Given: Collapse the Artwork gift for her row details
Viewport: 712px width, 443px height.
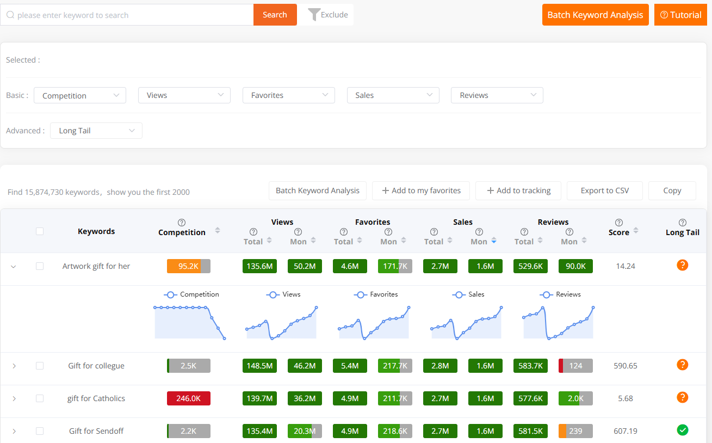Looking at the screenshot, I should 14,266.
